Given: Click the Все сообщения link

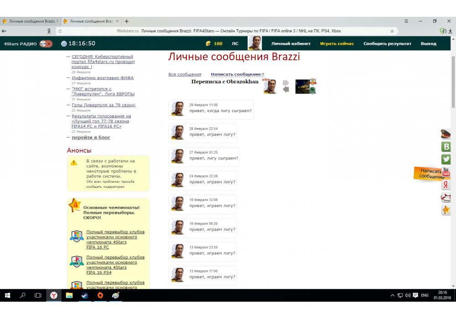Looking at the screenshot, I should (x=185, y=74).
